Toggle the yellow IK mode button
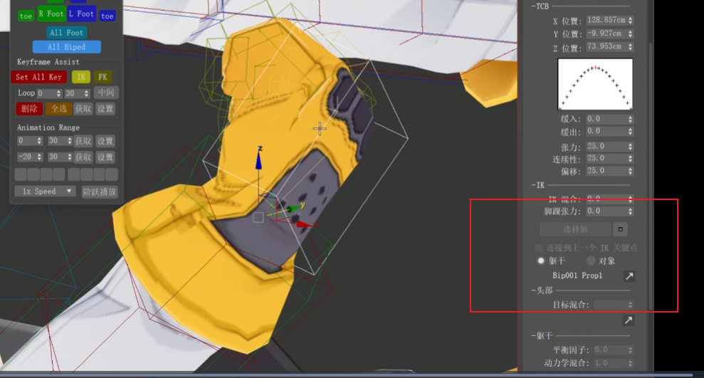Viewport: 704px width, 378px height. [x=81, y=77]
